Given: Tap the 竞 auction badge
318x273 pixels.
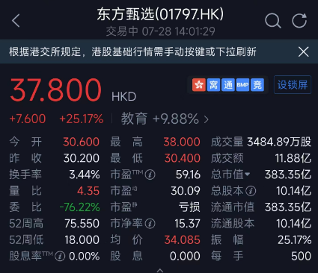Looking at the screenshot, I should (x=257, y=85).
